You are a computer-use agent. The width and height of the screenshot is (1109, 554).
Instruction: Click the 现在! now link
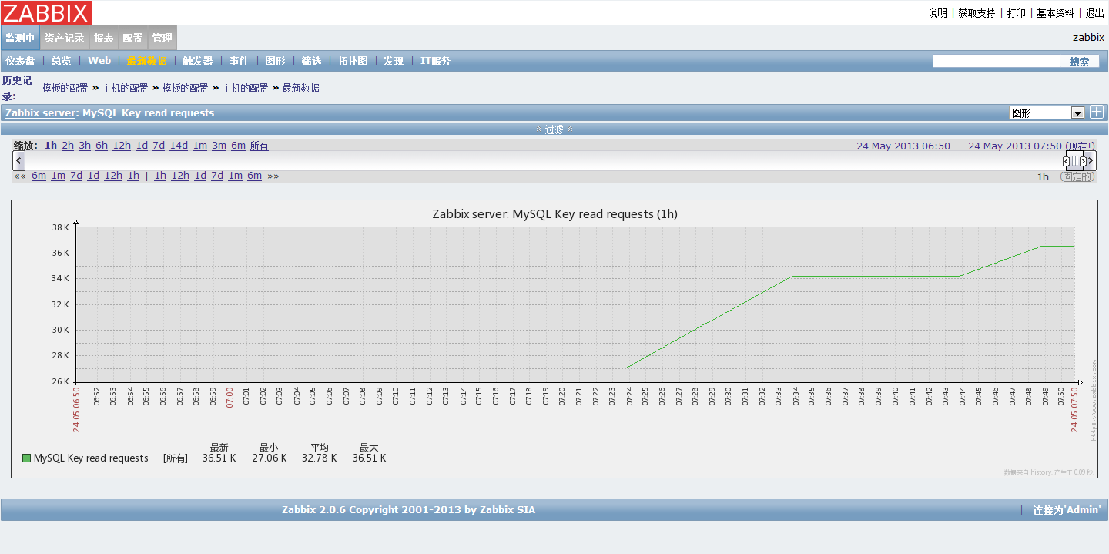1080,146
